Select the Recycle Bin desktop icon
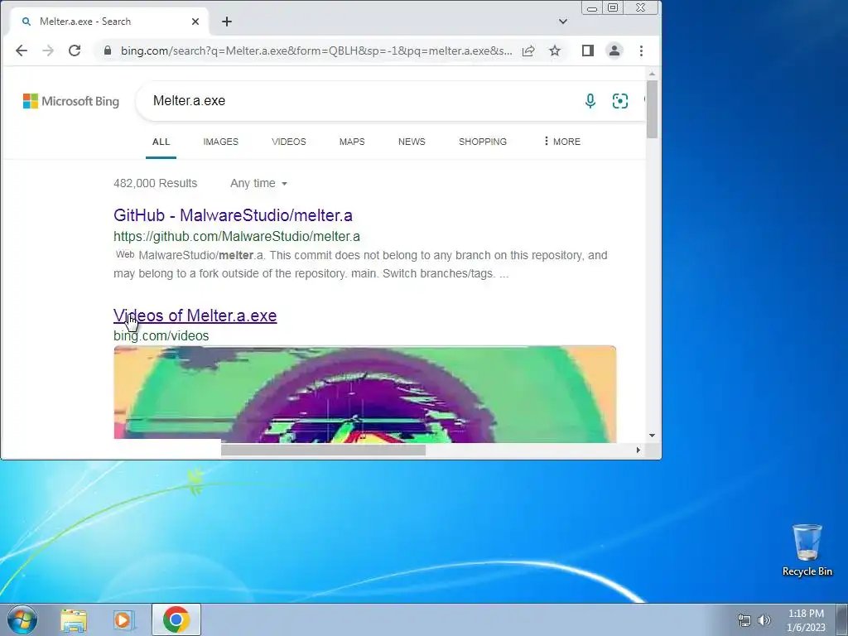 point(807,550)
